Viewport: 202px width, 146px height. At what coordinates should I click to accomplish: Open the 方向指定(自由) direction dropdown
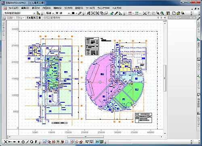coord(19,13)
